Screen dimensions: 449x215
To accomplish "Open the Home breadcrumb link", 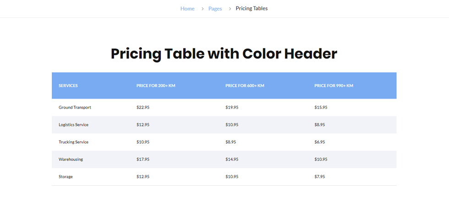I will (x=187, y=9).
